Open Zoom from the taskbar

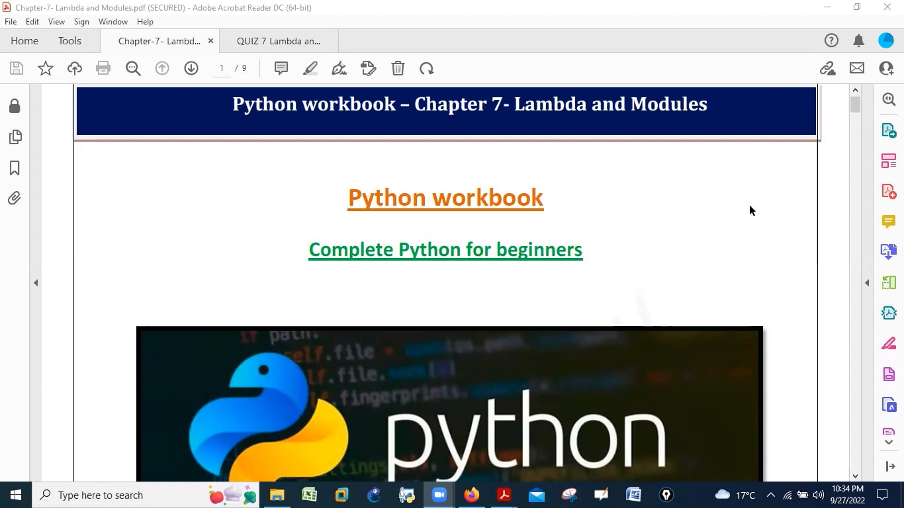point(439,495)
